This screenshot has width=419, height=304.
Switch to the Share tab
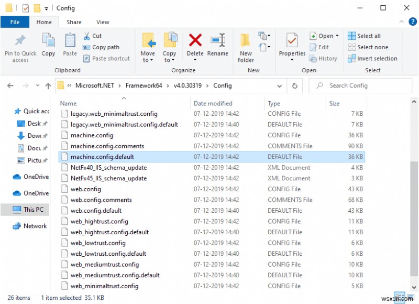point(74,21)
